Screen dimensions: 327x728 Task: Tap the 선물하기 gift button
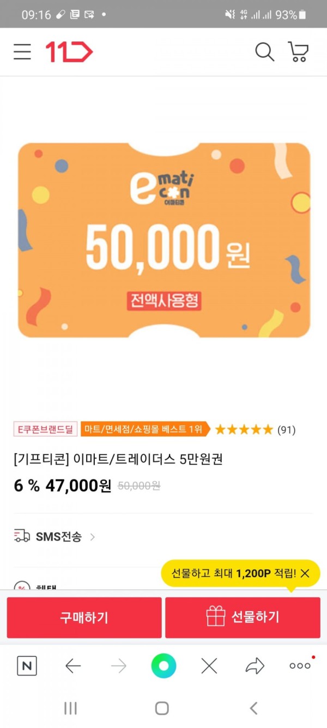tap(243, 618)
